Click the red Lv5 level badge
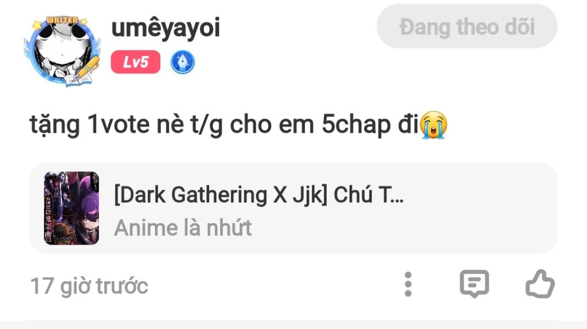The height and width of the screenshot is (329, 587). [136, 61]
